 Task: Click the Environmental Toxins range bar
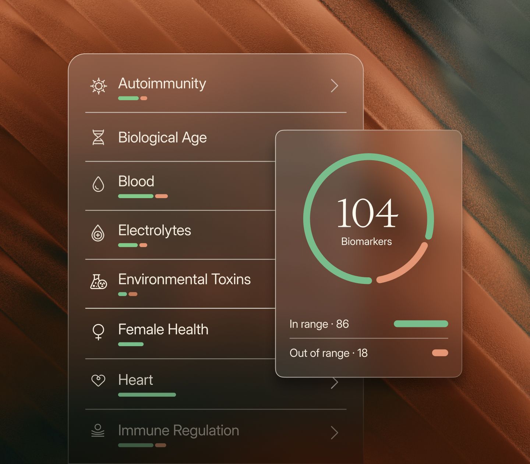[128, 294]
